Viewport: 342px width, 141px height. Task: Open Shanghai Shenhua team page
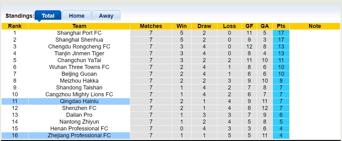[79, 40]
